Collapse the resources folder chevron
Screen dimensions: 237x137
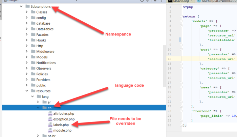pyautogui.click(x=27, y=91)
